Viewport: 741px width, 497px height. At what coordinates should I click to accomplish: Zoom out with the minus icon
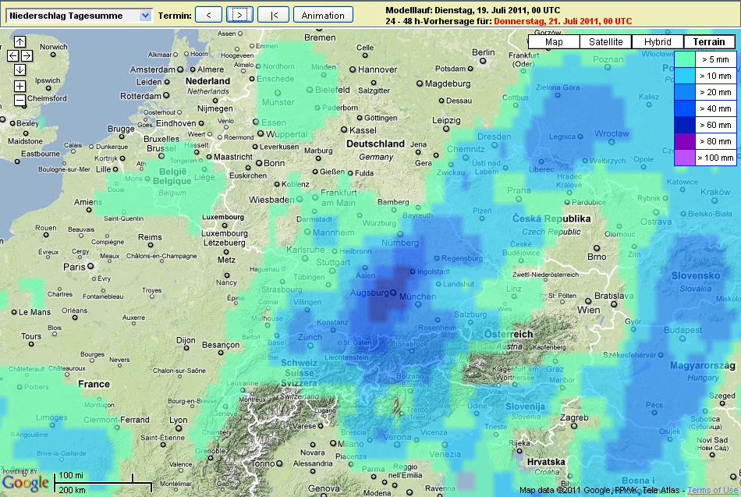click(x=19, y=100)
